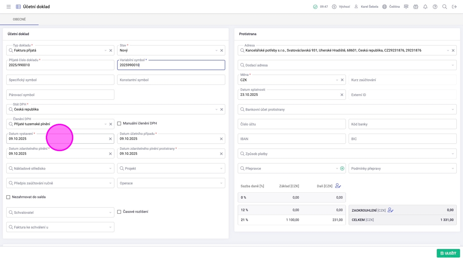Enable Manuální členění DPH checkbox
This screenshot has width=463, height=260.
(119, 123)
